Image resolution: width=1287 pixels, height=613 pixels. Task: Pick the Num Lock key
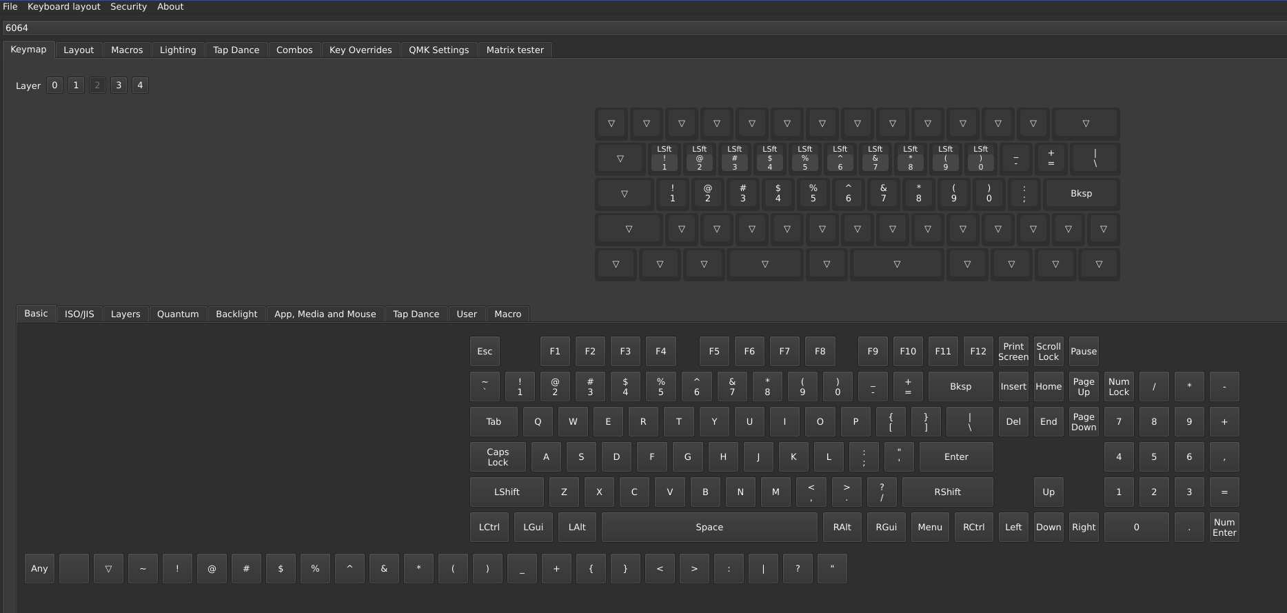coord(1118,387)
